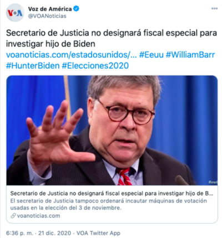Open the Voz de América display name

point(50,9)
